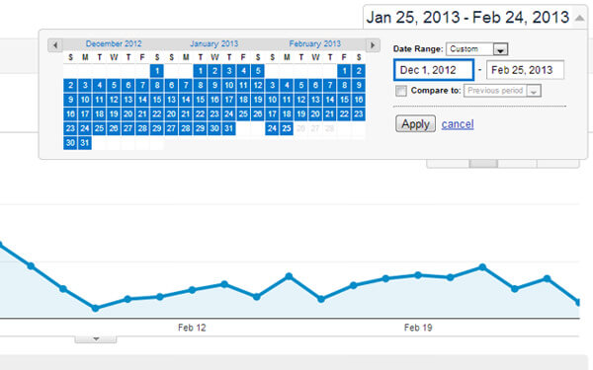This screenshot has width=593, height=370.
Task: Go to next months with right arrow
Action: tap(373, 45)
